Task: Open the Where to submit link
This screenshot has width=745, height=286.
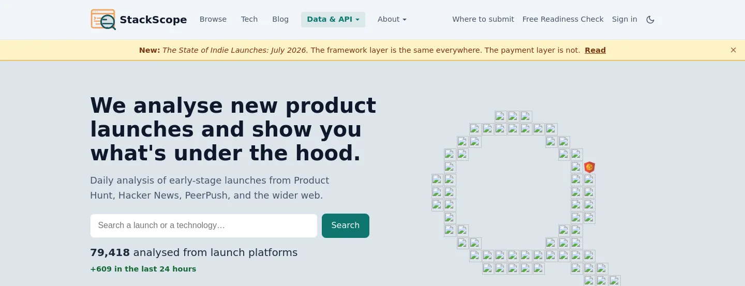Action: coord(483,19)
